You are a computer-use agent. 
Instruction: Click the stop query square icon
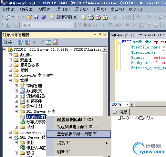point(127,25)
